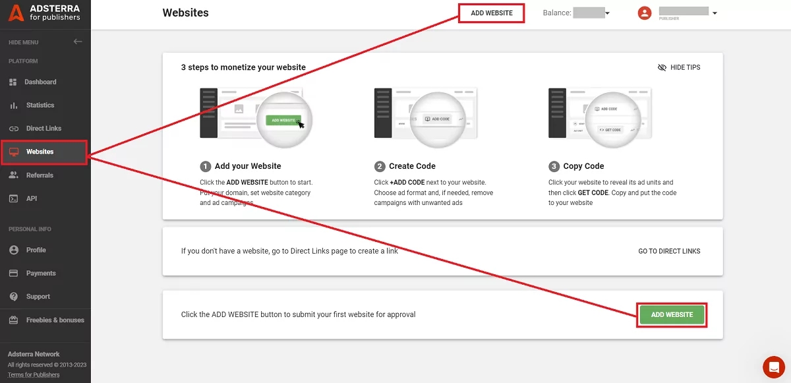Click the Referrals people icon
The image size is (791, 383).
tap(13, 175)
